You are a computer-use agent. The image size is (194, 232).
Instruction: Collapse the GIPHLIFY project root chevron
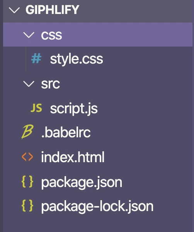pyautogui.click(x=14, y=10)
